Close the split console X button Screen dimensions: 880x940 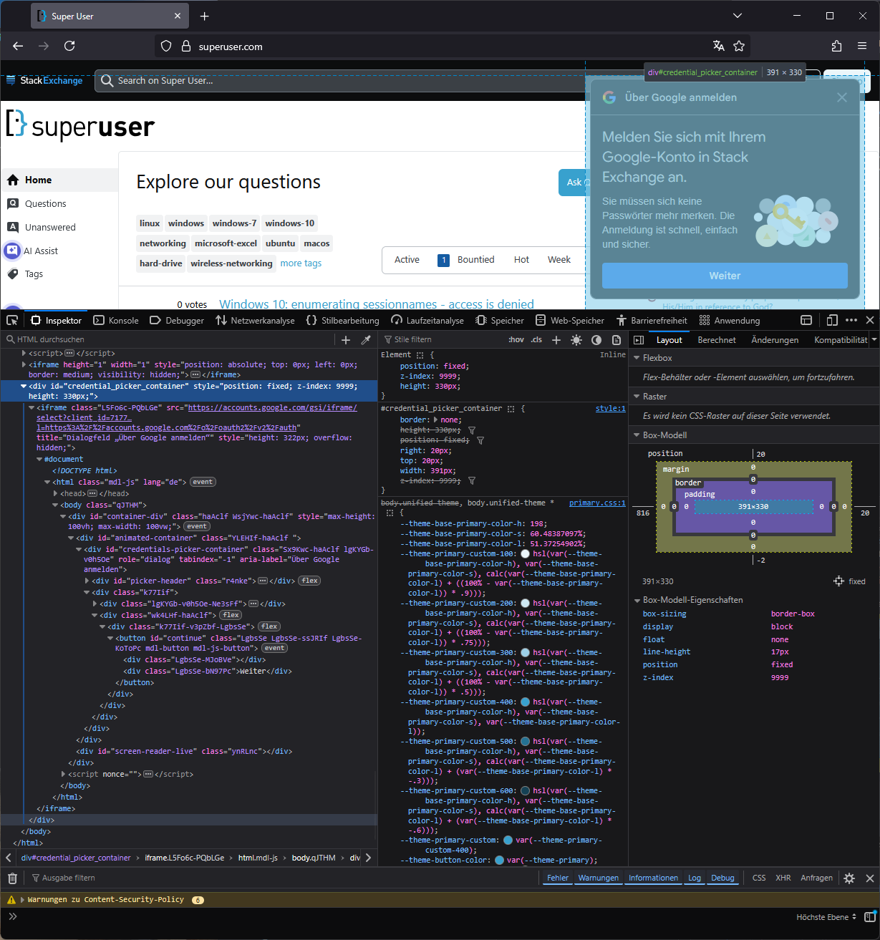click(870, 878)
